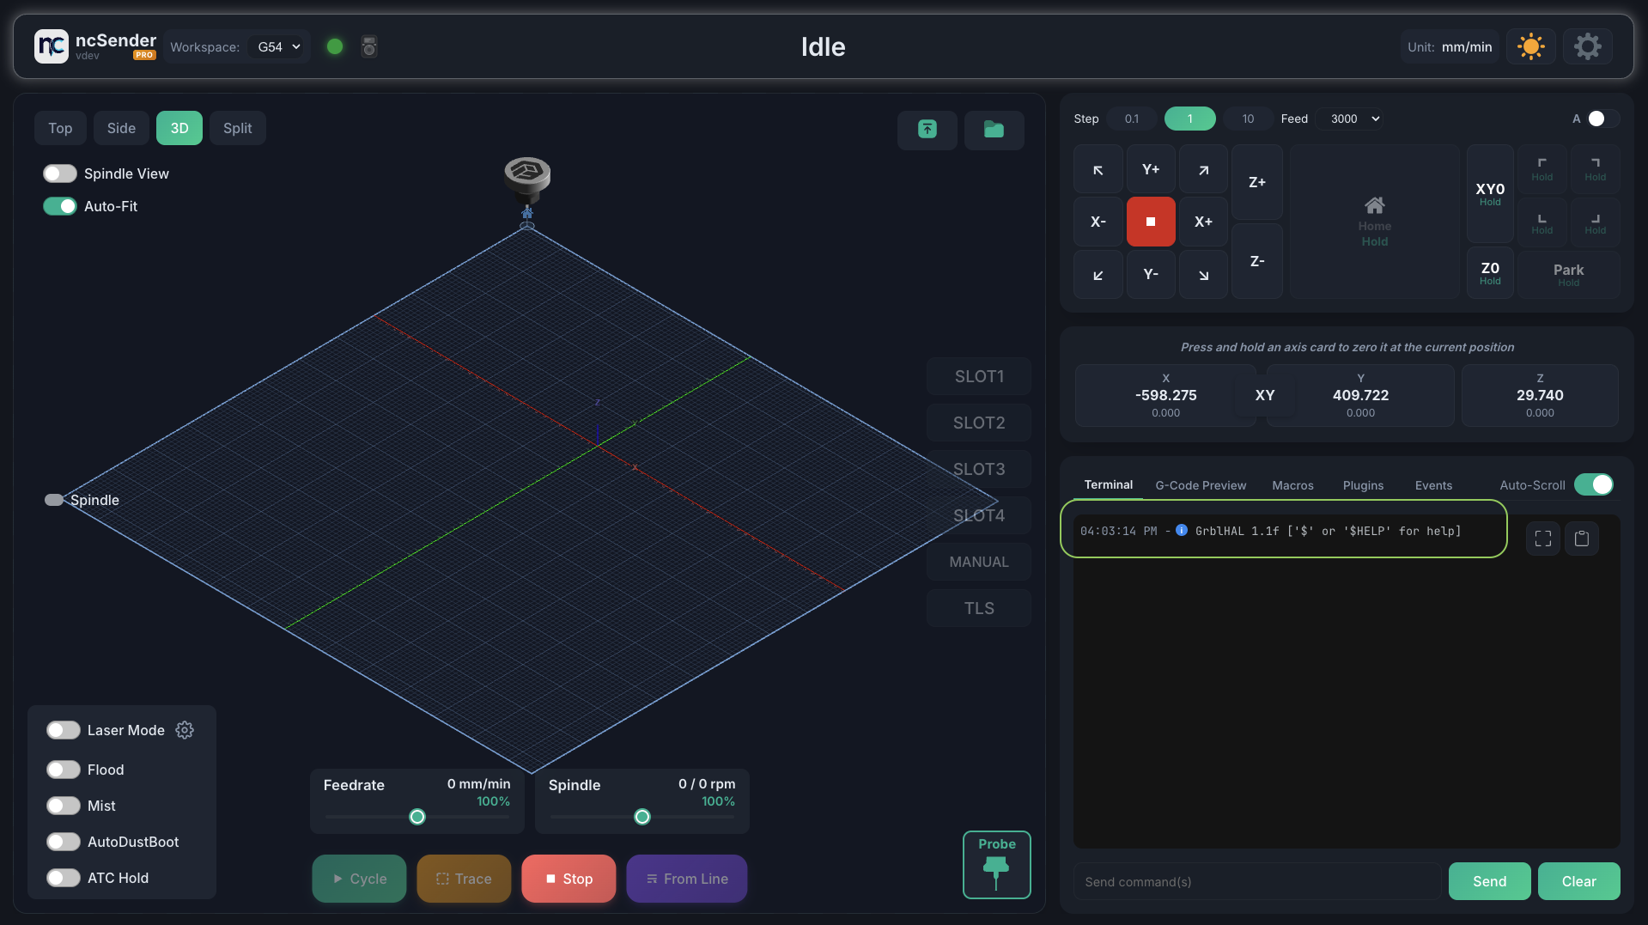Click the red jog stop icon

[x=1150, y=222]
